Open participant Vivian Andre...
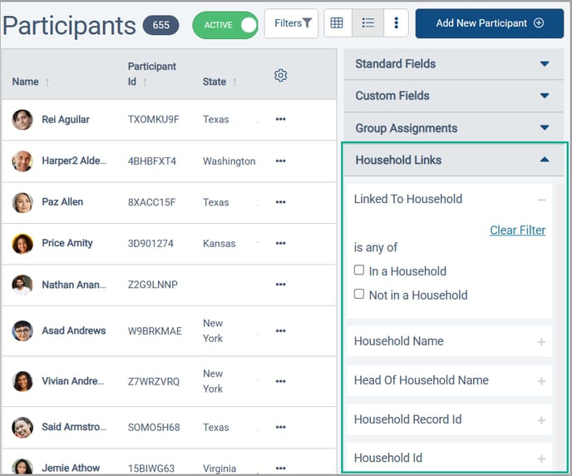The height and width of the screenshot is (476, 572). (73, 381)
